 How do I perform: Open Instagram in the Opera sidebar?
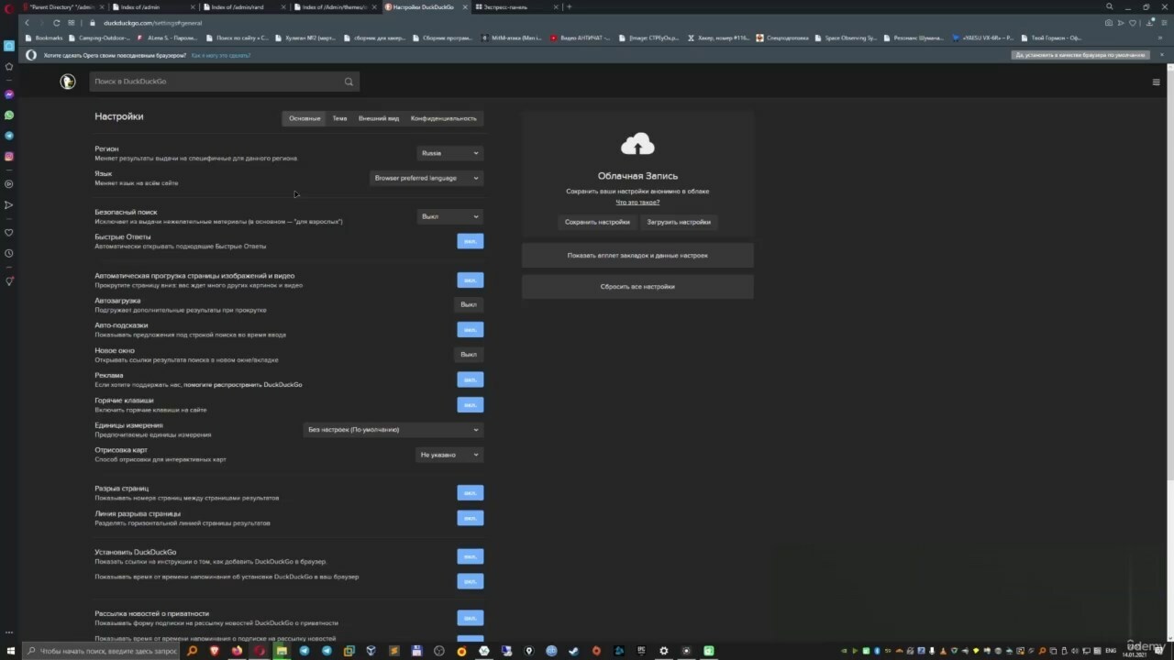click(x=9, y=157)
